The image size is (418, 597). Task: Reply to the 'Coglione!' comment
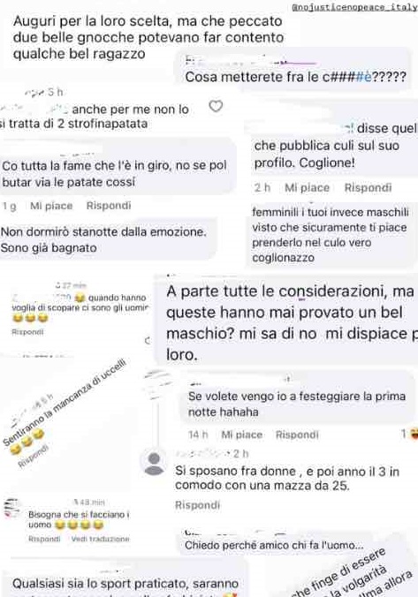(368, 188)
